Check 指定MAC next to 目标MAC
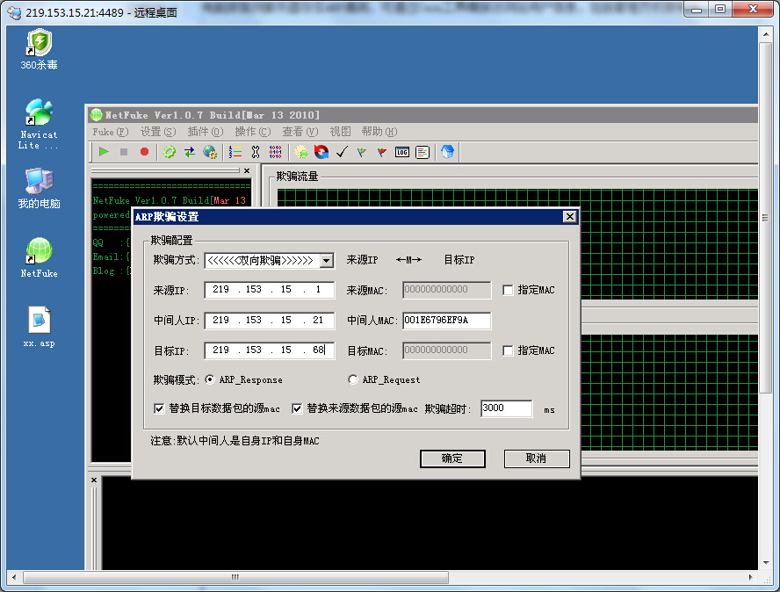The height and width of the screenshot is (592, 780). [x=508, y=350]
